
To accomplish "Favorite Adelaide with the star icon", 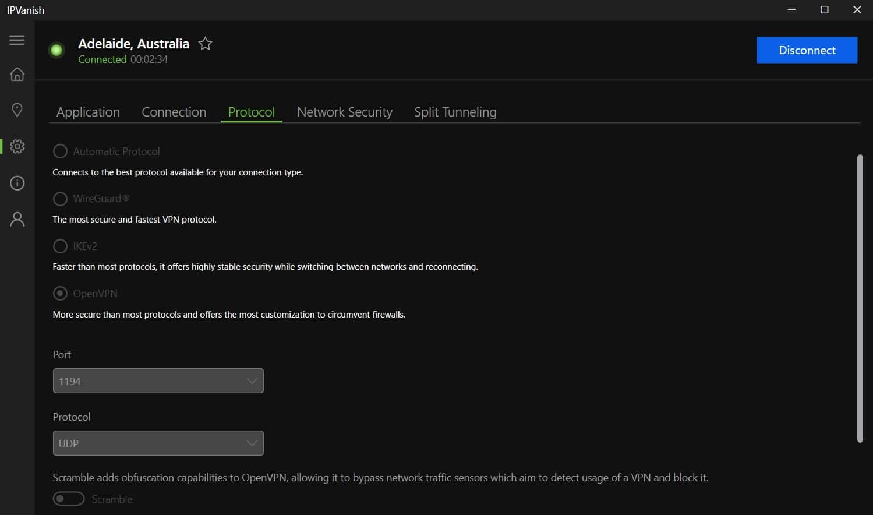I will pos(205,44).
